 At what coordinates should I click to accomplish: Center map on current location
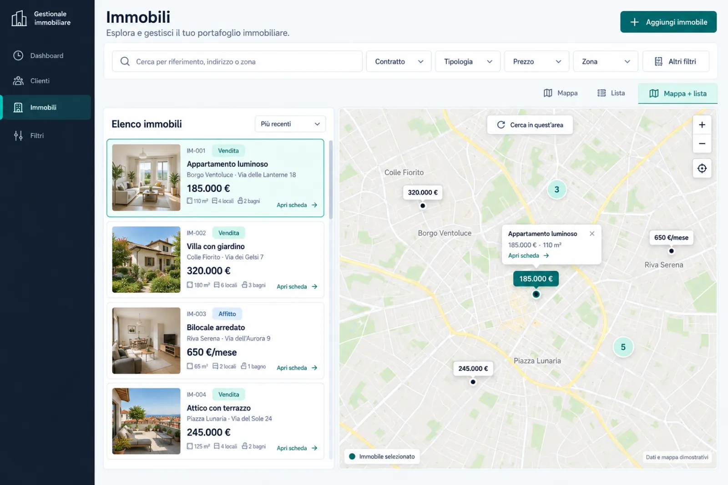[702, 168]
